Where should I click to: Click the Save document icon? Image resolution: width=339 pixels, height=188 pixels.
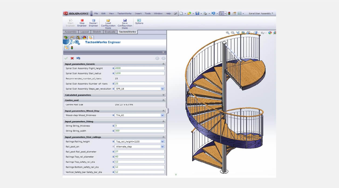198,13
